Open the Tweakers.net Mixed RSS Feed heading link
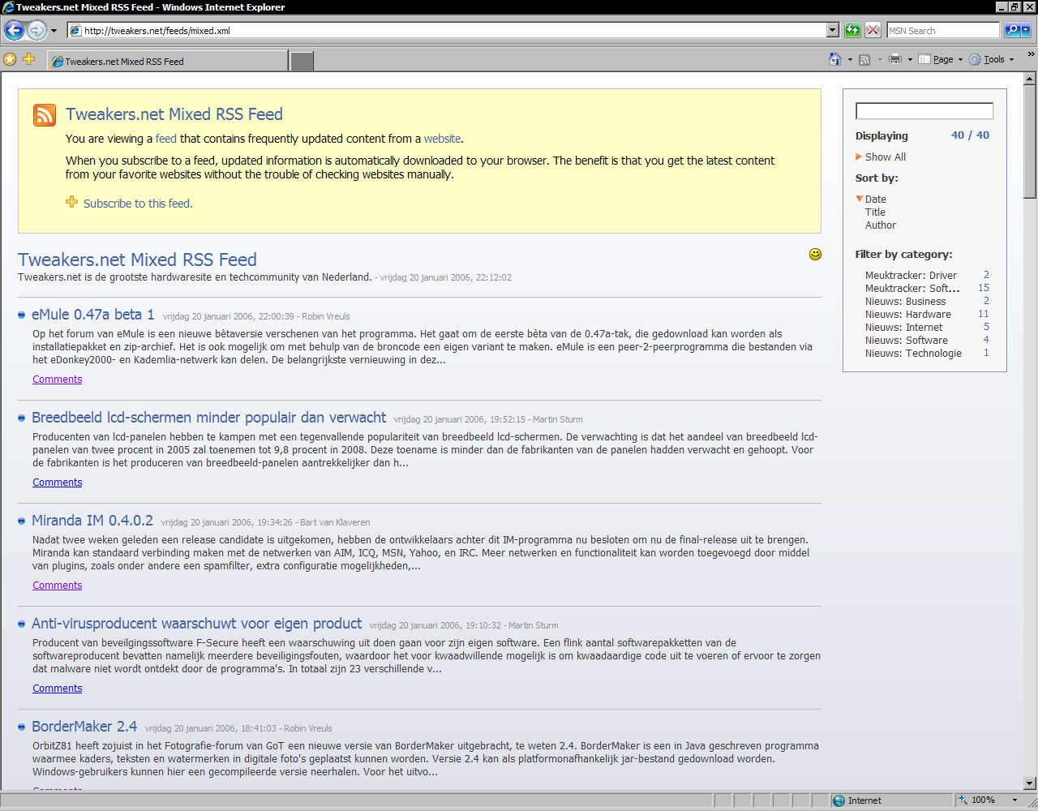Screen dimensions: 1038x811 click(137, 260)
